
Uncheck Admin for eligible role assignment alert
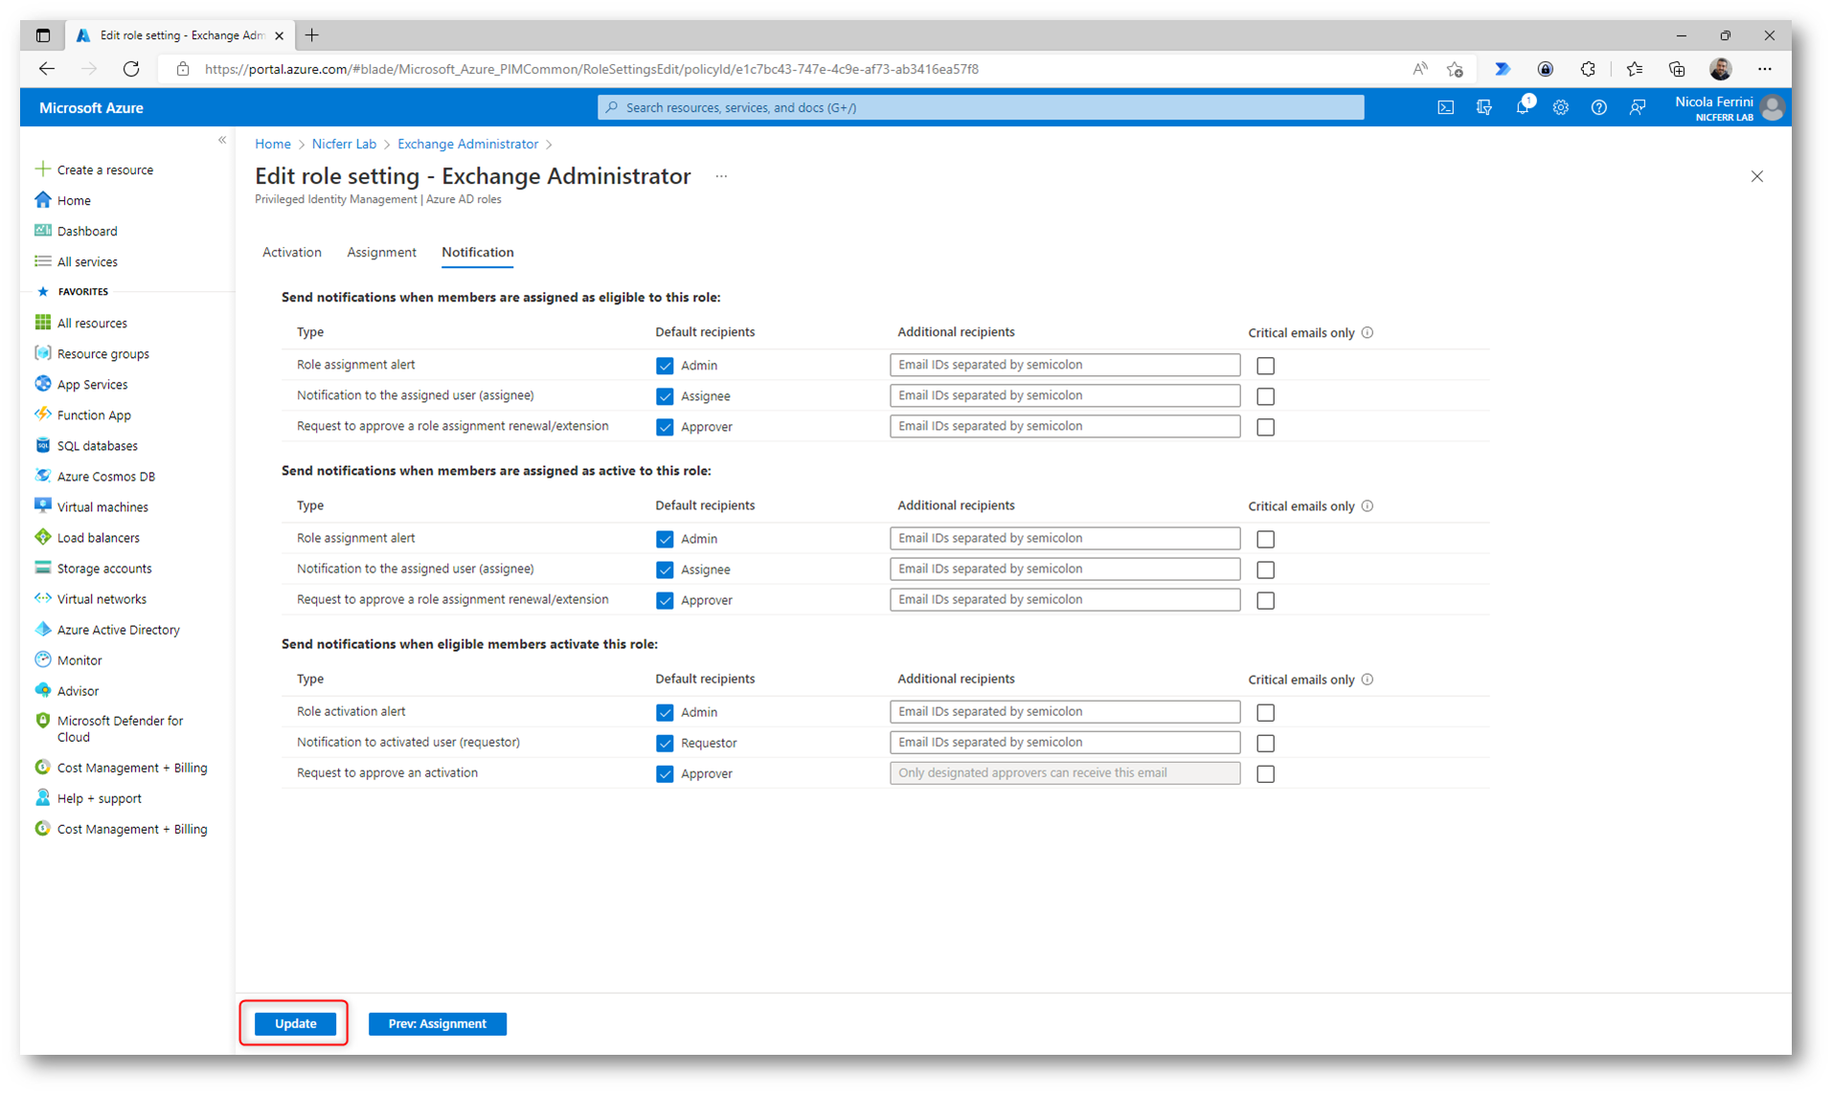(665, 366)
